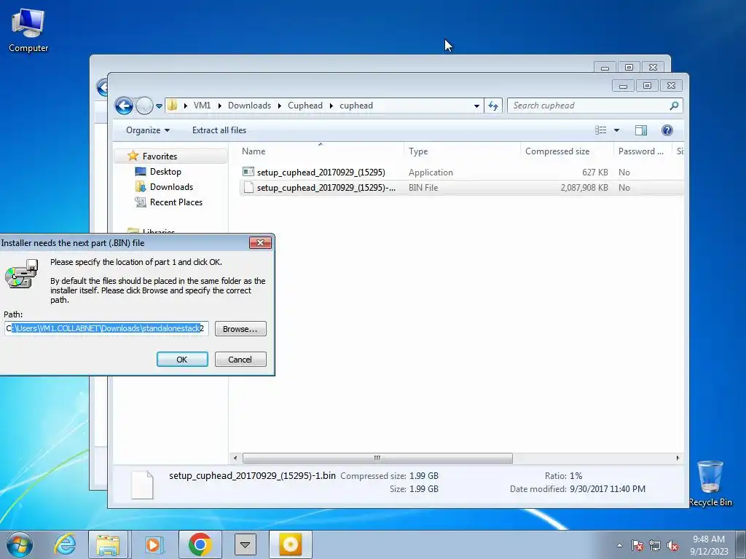
Task: Open the Recycle Bin
Action: pyautogui.click(x=710, y=483)
